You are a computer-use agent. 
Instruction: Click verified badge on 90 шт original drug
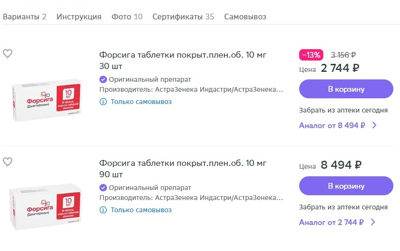103,188
